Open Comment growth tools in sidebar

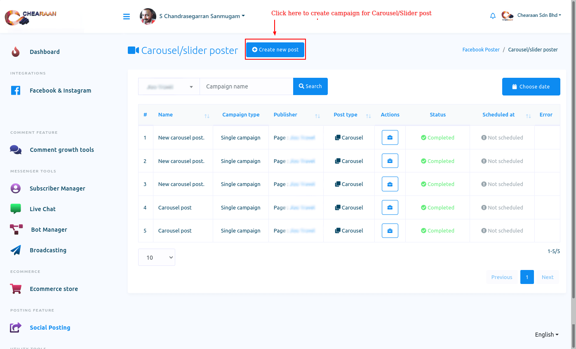click(61, 150)
